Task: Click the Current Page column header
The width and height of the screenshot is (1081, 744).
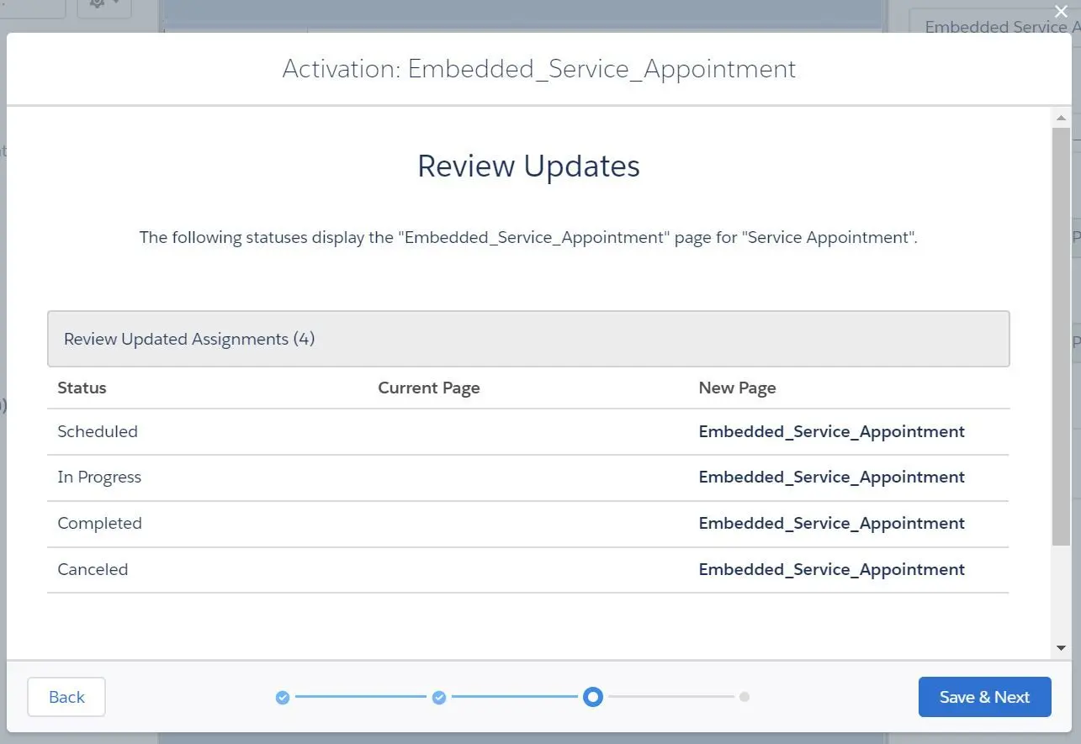Action: [x=429, y=388]
